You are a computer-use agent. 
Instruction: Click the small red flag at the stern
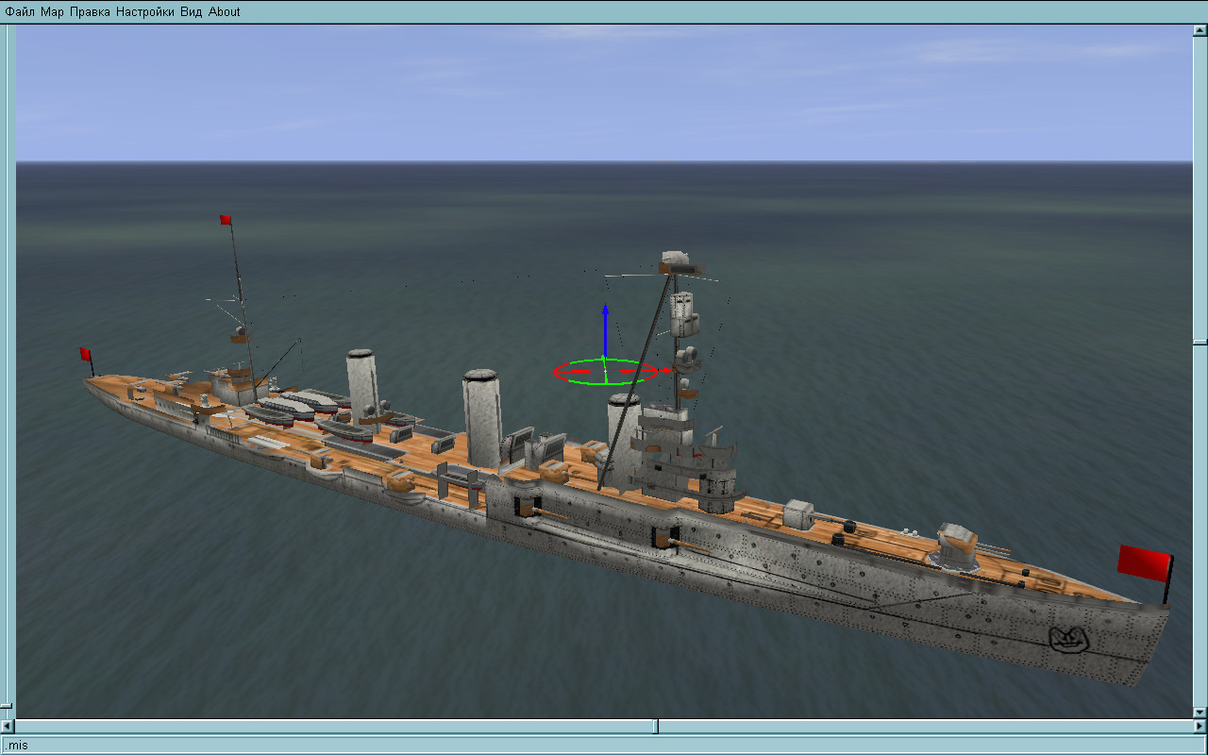pos(85,355)
